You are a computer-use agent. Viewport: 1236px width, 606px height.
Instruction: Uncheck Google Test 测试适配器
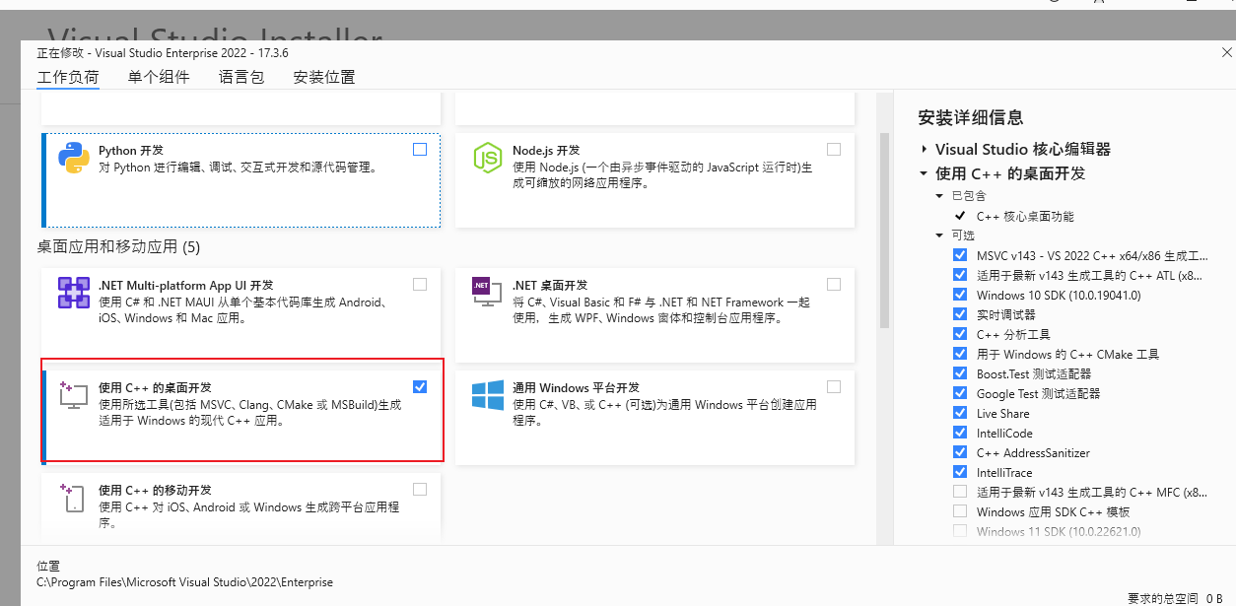pos(960,393)
